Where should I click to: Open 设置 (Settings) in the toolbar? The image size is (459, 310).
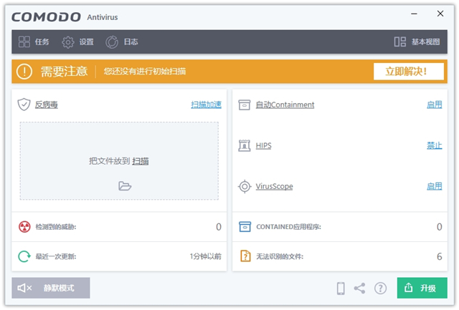click(x=77, y=42)
